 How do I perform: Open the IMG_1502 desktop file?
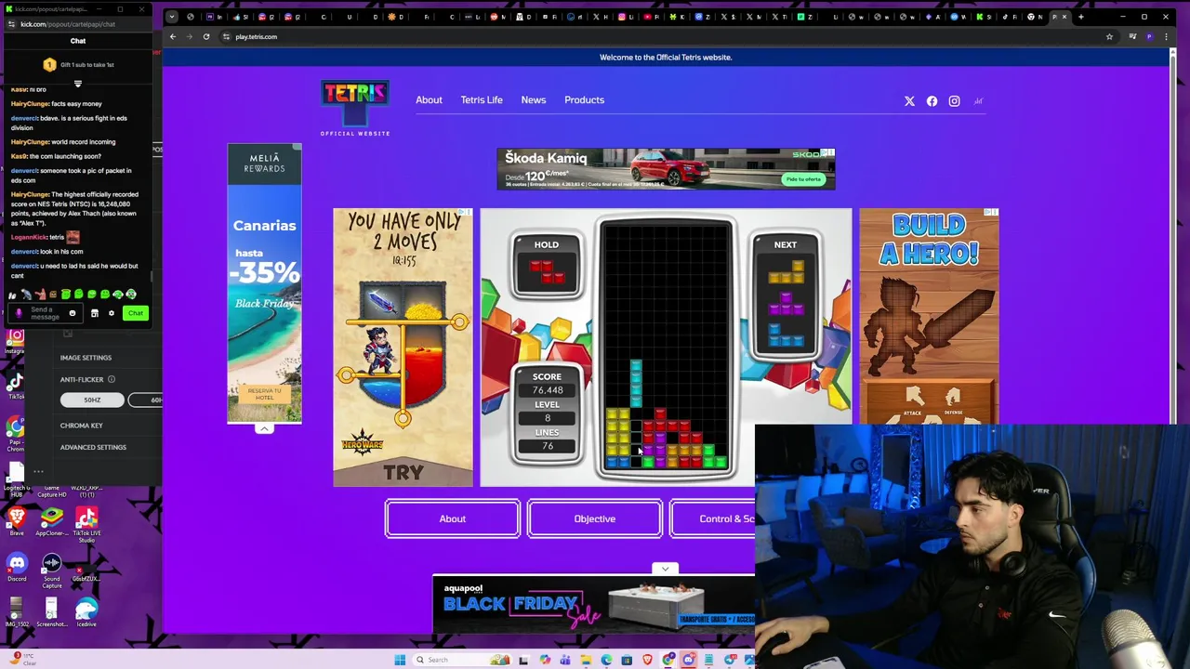16,612
